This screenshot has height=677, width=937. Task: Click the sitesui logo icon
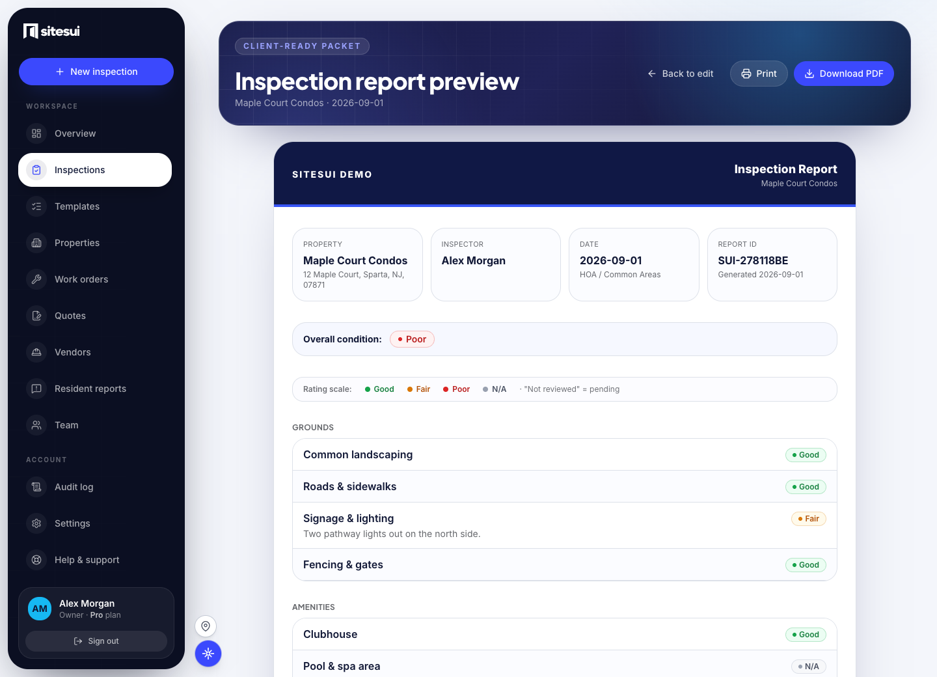31,31
